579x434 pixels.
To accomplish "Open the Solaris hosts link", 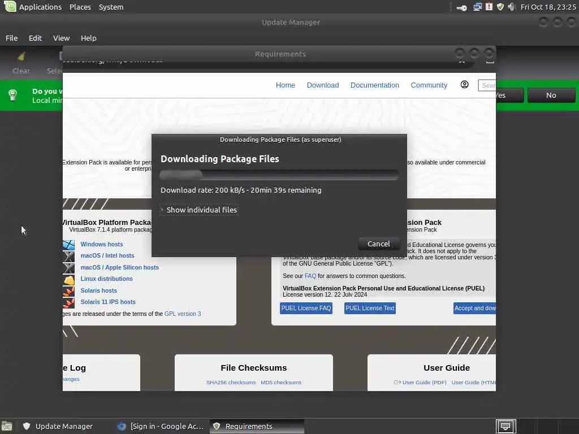I will click(x=98, y=291).
